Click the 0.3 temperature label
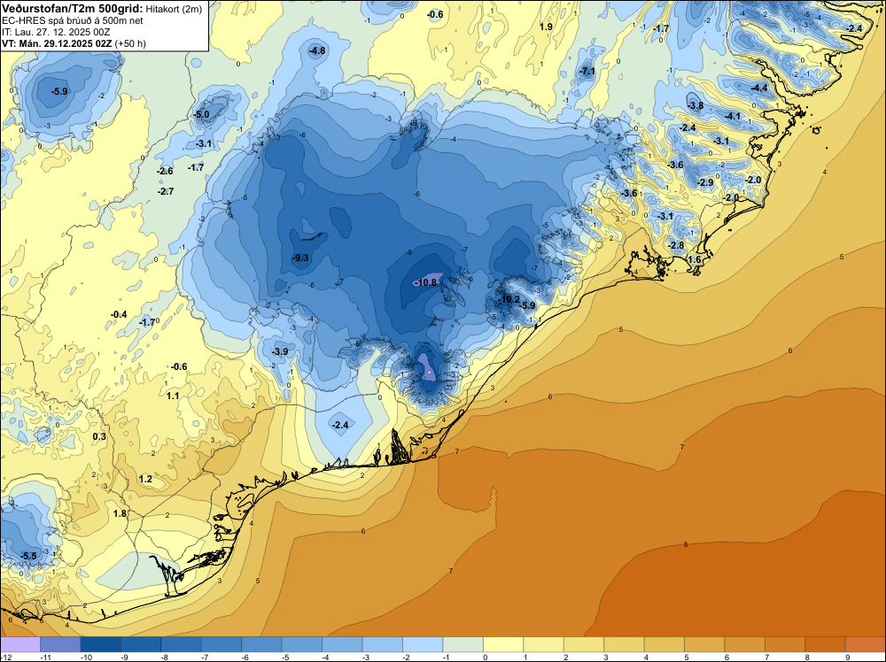The image size is (886, 662). tap(99, 437)
